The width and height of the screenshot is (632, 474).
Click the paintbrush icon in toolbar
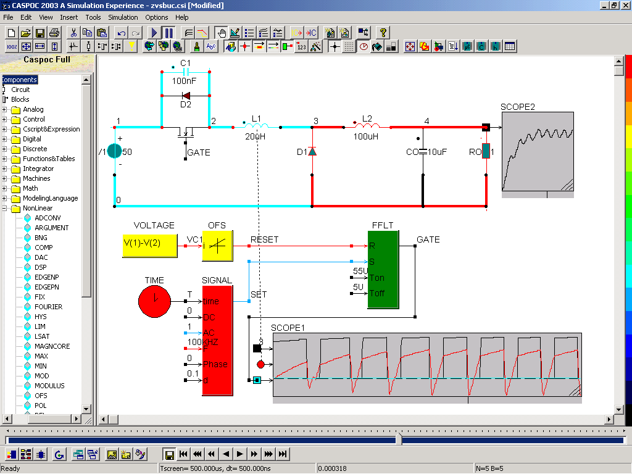point(197,46)
